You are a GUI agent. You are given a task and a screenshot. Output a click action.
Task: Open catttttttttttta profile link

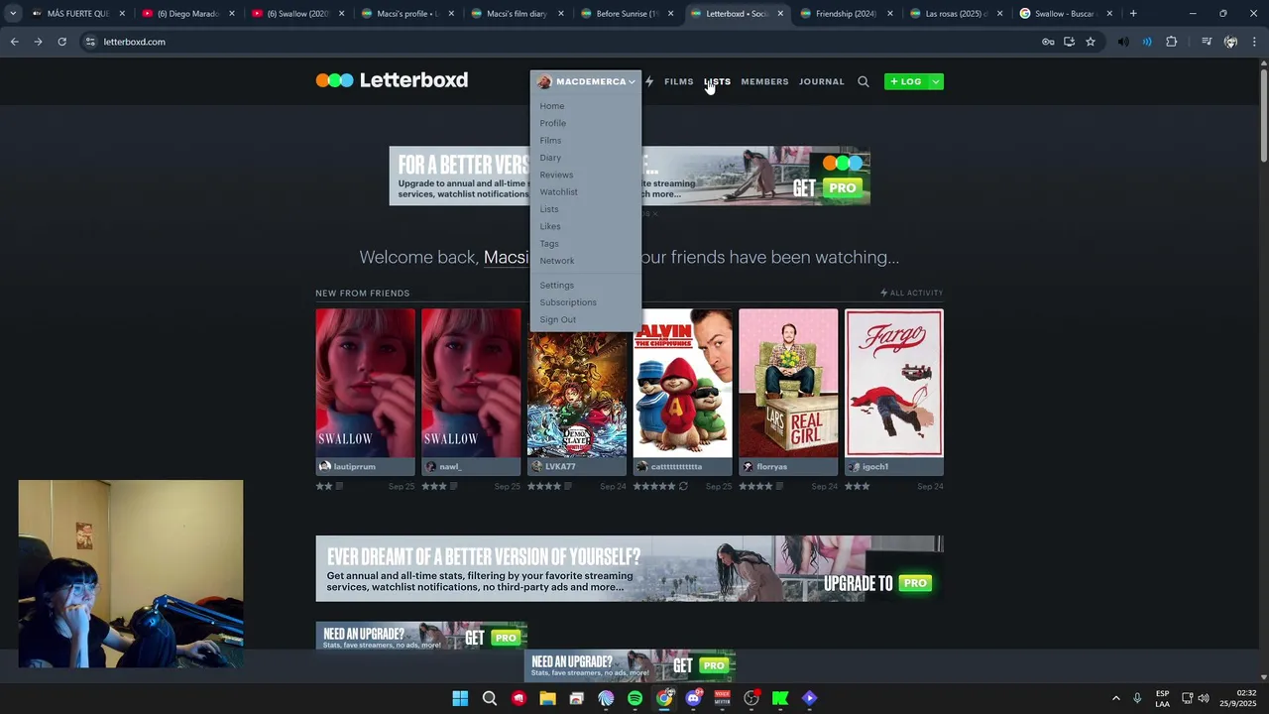(x=669, y=466)
